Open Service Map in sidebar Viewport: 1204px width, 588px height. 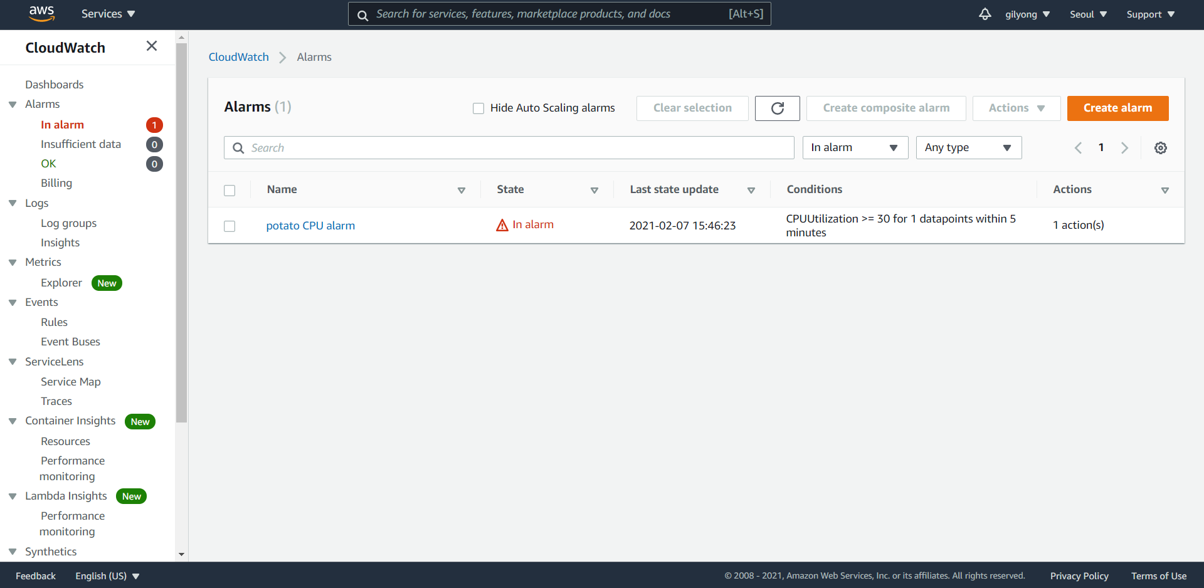coord(71,382)
